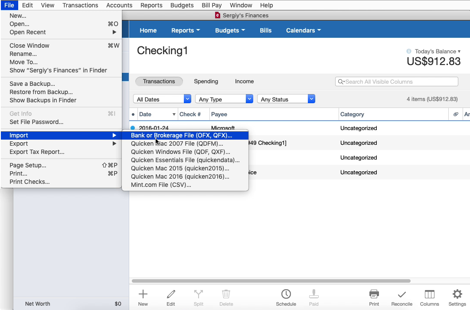Select Quicken Mac 2007 File (QDFM)
470x310 pixels.
click(185, 144)
